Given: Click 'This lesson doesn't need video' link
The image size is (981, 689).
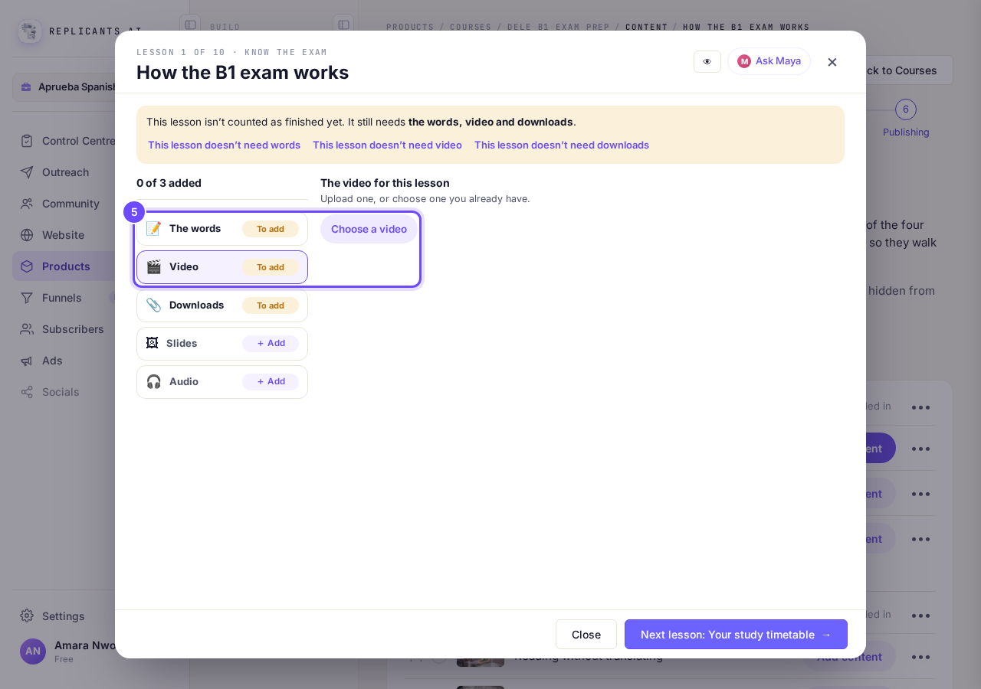Looking at the screenshot, I should coord(387,145).
